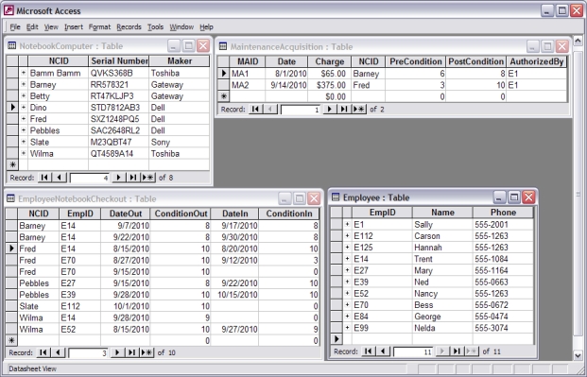Click the Employee table window icon
The image size is (587, 377).
click(x=336, y=197)
